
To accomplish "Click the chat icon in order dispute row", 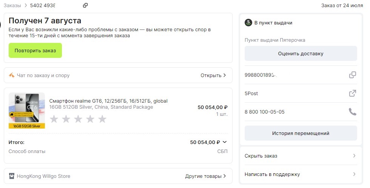I will [x=12, y=75].
